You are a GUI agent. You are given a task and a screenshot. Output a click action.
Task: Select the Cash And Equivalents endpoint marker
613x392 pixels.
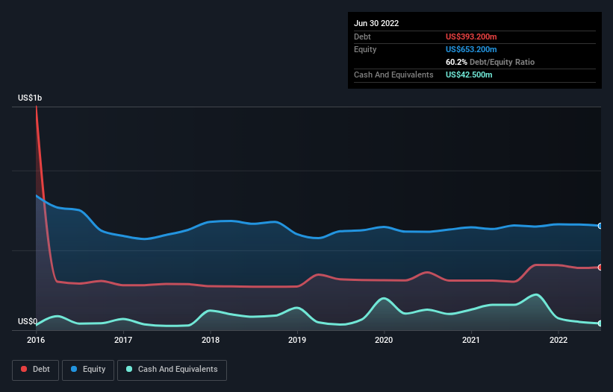click(600, 323)
